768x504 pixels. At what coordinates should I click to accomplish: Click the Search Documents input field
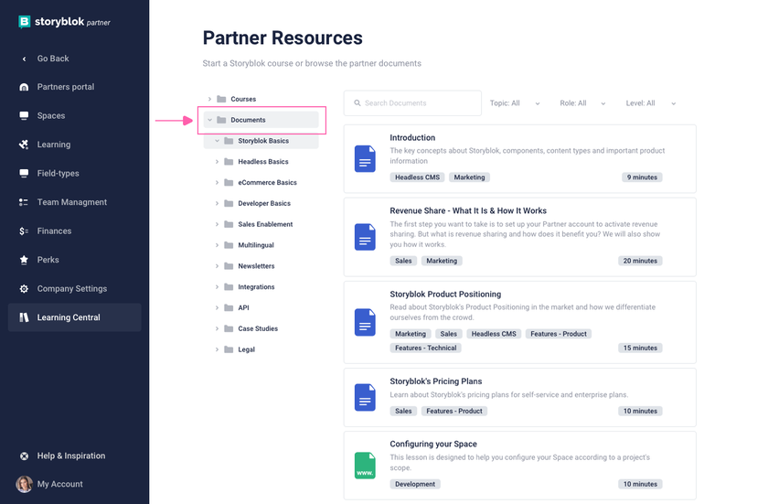[412, 102]
